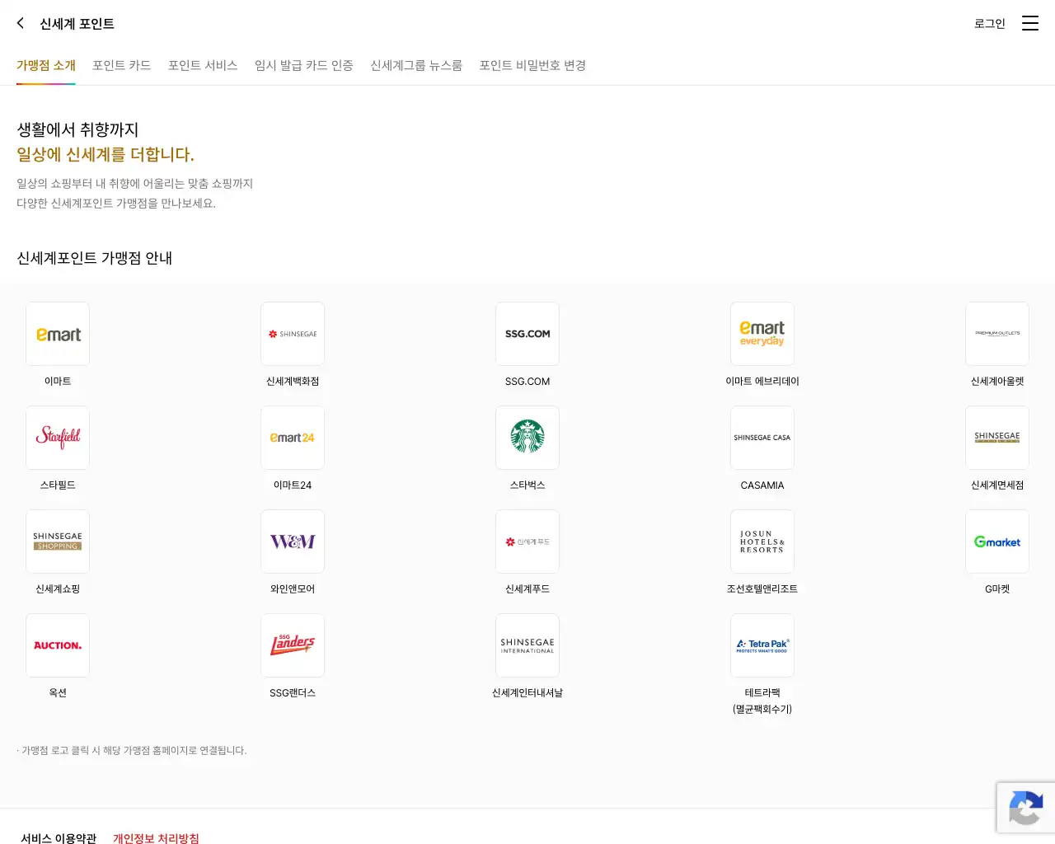Click the 신세계포인트 가맹점 안내 heading
The width and height of the screenshot is (1055, 844).
pos(95,258)
